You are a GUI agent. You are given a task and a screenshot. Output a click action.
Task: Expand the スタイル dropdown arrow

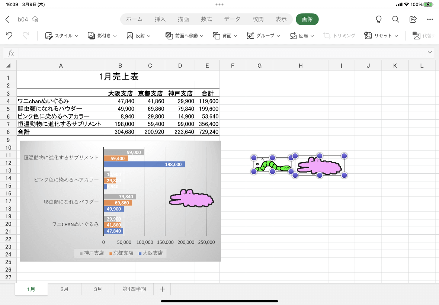point(76,36)
